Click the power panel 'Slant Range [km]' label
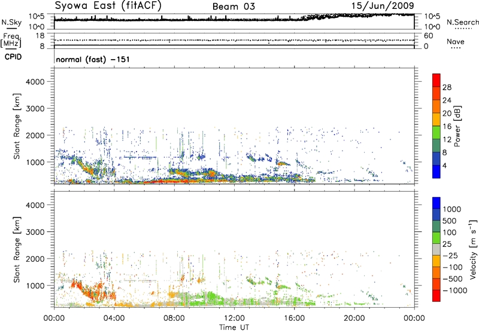 coord(17,126)
